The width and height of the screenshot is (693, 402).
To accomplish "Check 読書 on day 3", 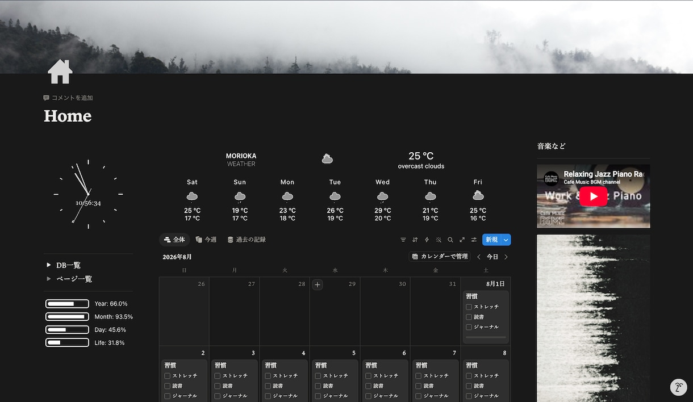I will click(x=218, y=386).
